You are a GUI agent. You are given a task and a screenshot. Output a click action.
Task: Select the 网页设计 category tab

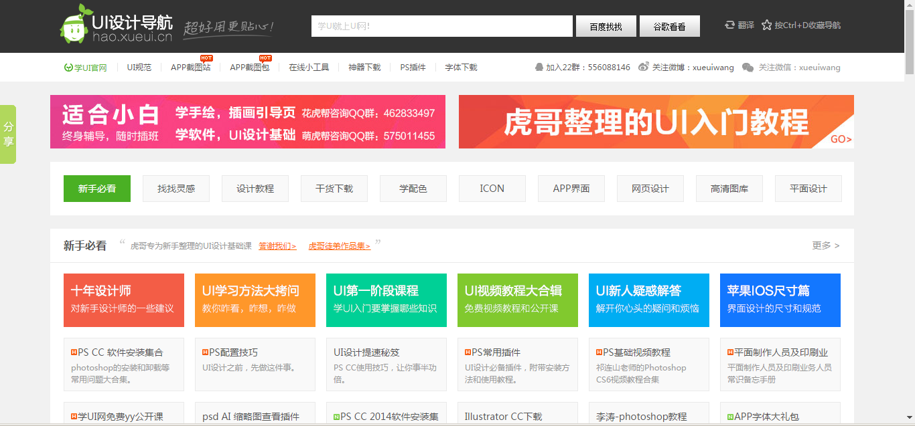click(x=650, y=189)
